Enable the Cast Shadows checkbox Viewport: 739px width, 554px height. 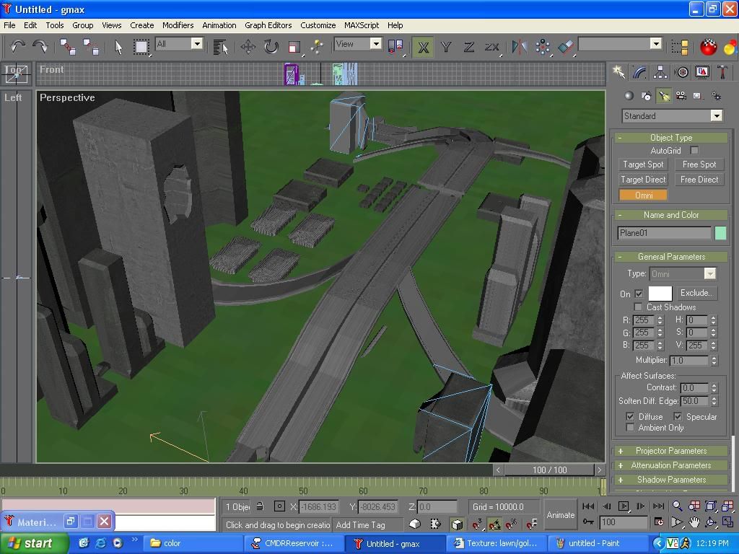638,307
